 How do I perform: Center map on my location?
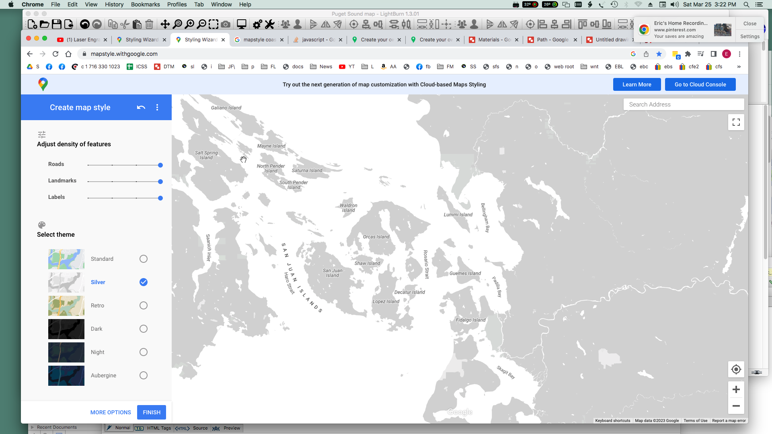coord(736,369)
